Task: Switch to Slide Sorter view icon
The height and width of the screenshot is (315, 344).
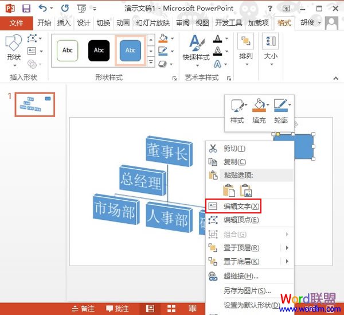Action: tap(171, 309)
